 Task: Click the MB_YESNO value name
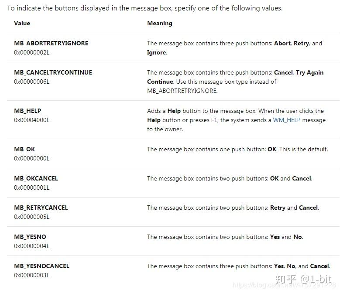(x=30, y=237)
